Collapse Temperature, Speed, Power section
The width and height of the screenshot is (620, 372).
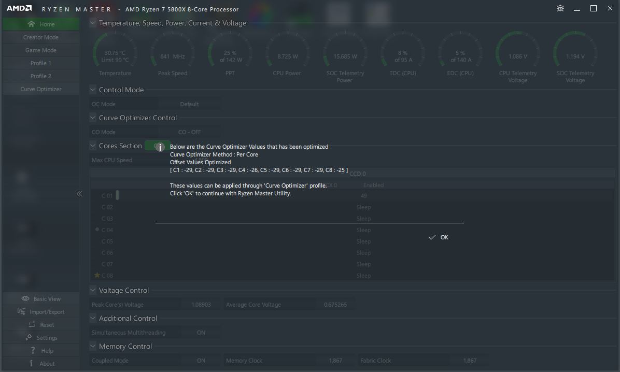tap(93, 23)
